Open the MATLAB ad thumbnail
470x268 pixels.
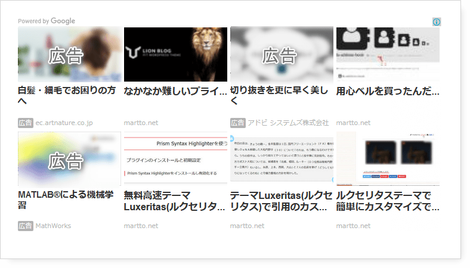(x=69, y=159)
